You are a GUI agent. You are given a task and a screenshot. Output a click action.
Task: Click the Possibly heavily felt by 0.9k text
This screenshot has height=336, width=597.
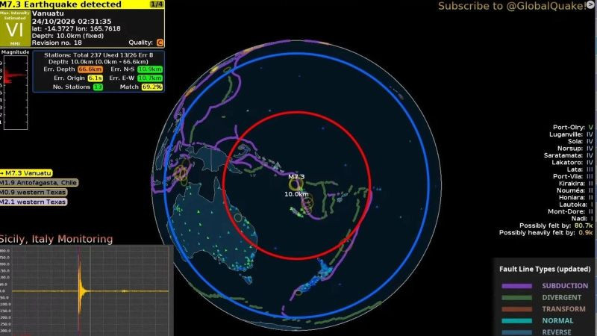(x=546, y=233)
